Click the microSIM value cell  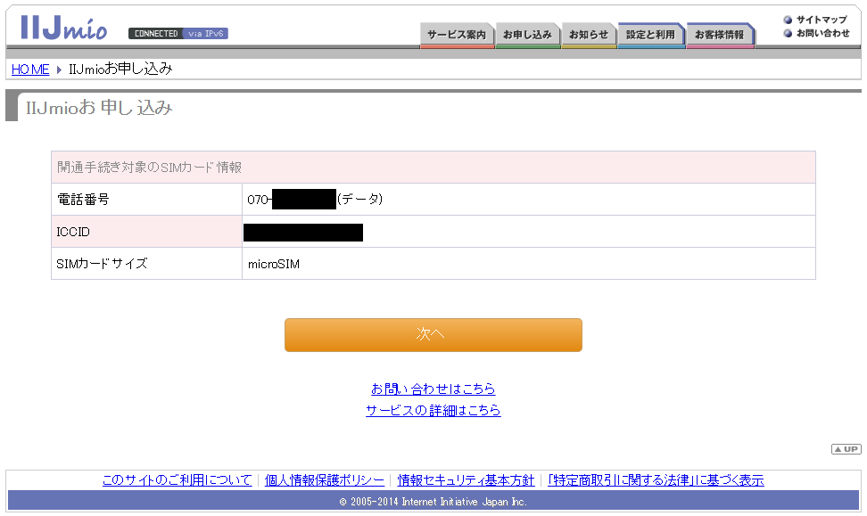pyautogui.click(x=529, y=264)
